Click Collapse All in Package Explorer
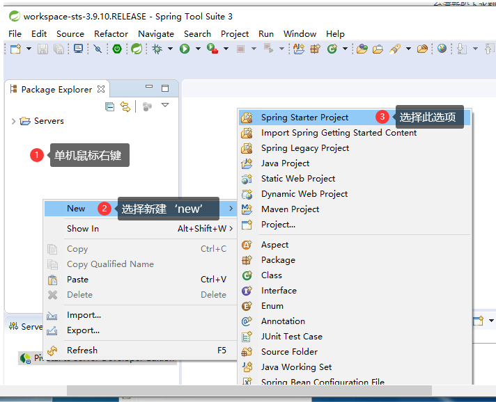The width and height of the screenshot is (496, 402). [x=110, y=107]
